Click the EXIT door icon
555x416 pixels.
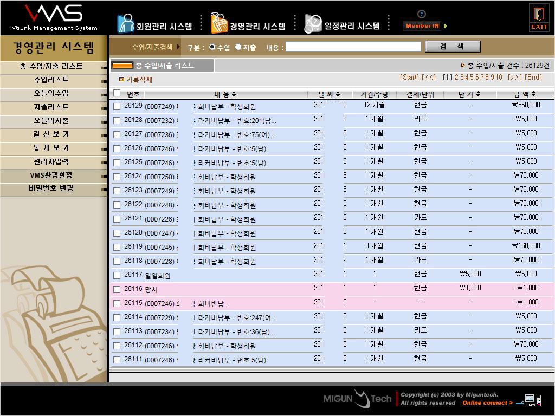pyautogui.click(x=539, y=17)
